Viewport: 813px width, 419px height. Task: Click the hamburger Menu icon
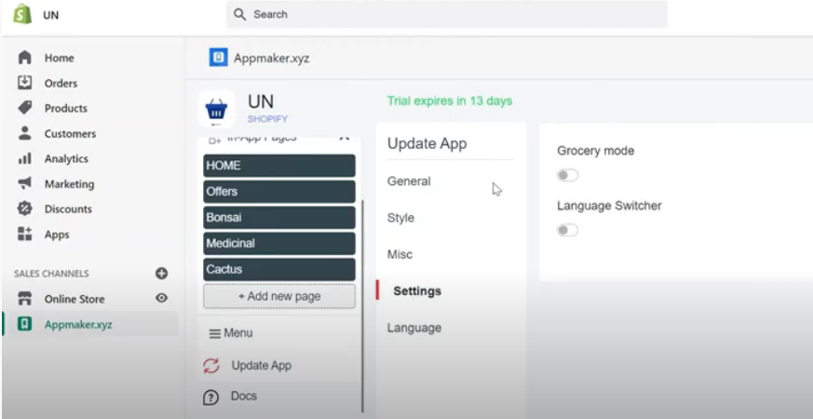click(214, 333)
